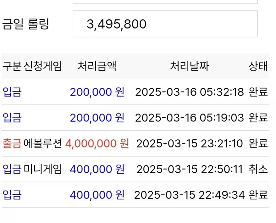This screenshot has height=223, width=276.
Task: Click the 4,000,000 원 withdrawal amount
Action: tap(97, 143)
